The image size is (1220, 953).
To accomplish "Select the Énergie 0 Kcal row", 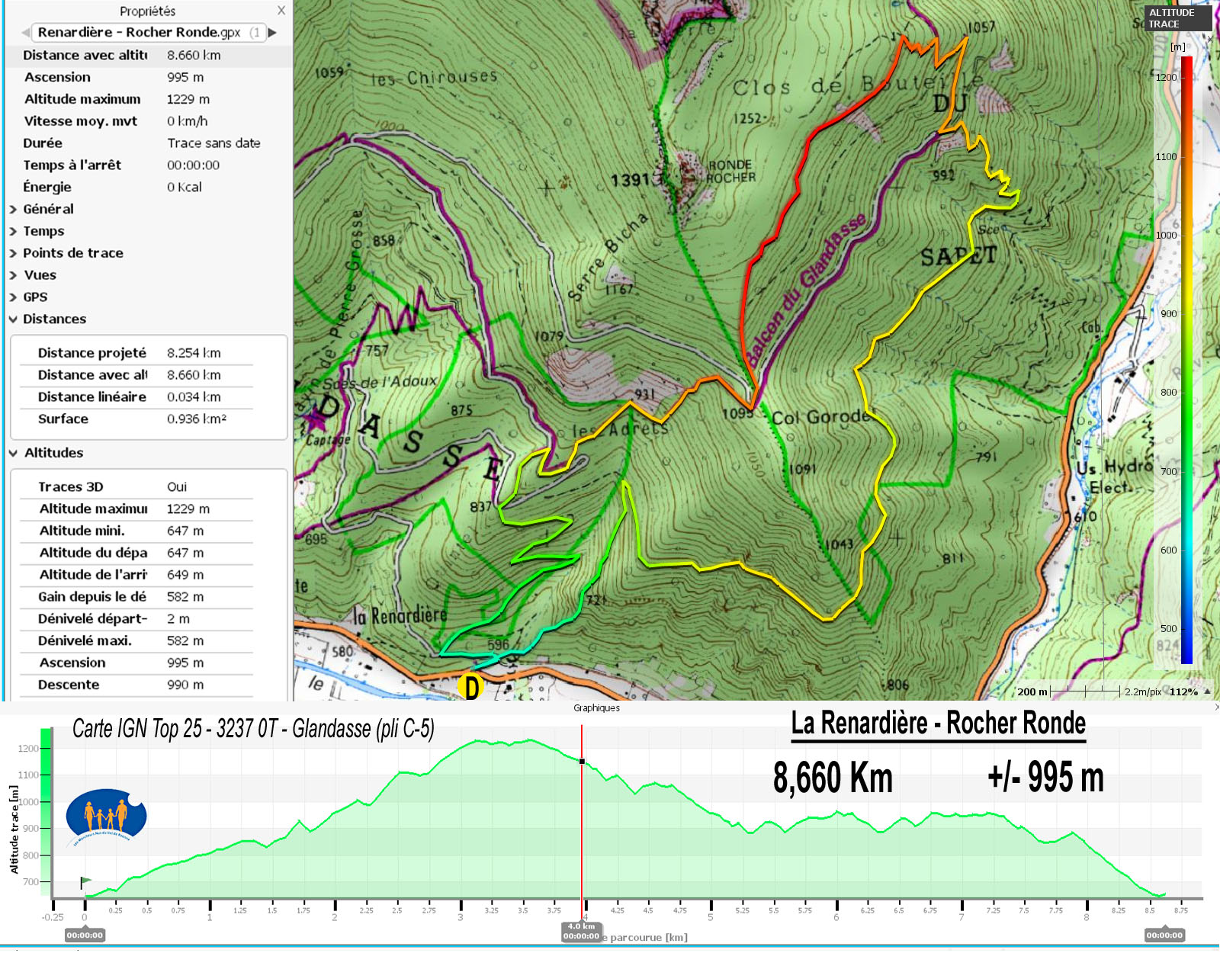I will (x=149, y=188).
